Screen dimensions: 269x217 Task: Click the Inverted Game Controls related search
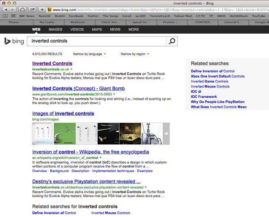pos(210,81)
